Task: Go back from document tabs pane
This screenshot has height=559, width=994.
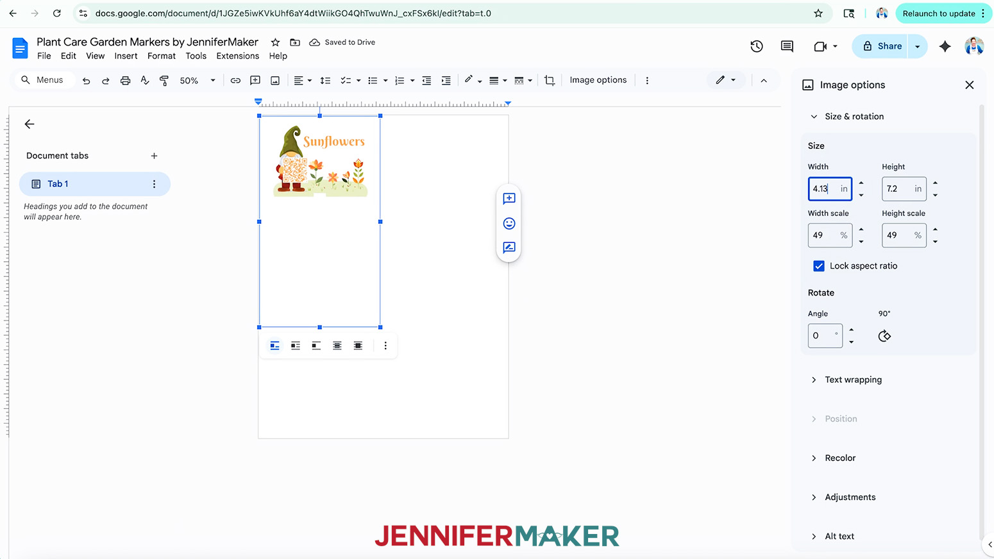Action: point(29,124)
